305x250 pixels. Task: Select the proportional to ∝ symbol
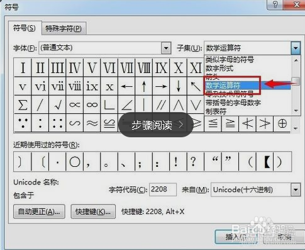(75, 105)
